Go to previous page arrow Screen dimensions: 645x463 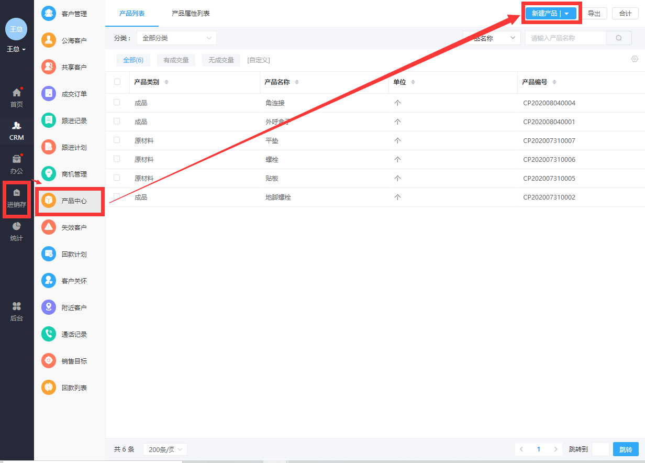522,449
